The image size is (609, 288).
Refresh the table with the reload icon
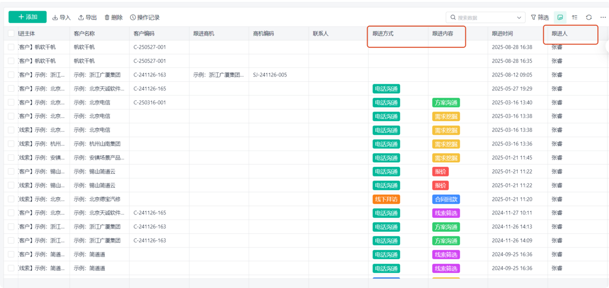(x=589, y=17)
